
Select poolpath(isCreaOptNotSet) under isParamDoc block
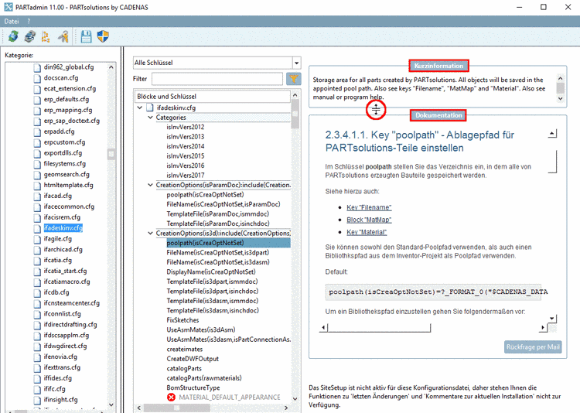pos(205,195)
